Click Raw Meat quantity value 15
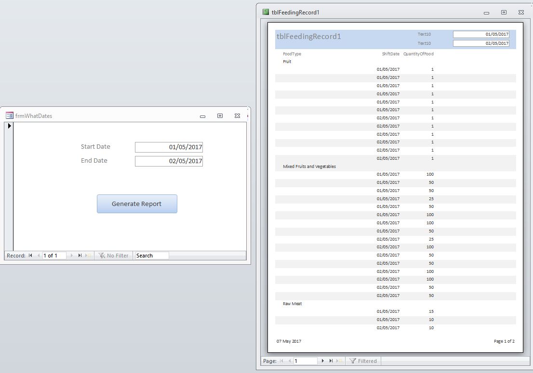The image size is (533, 373). 431,311
